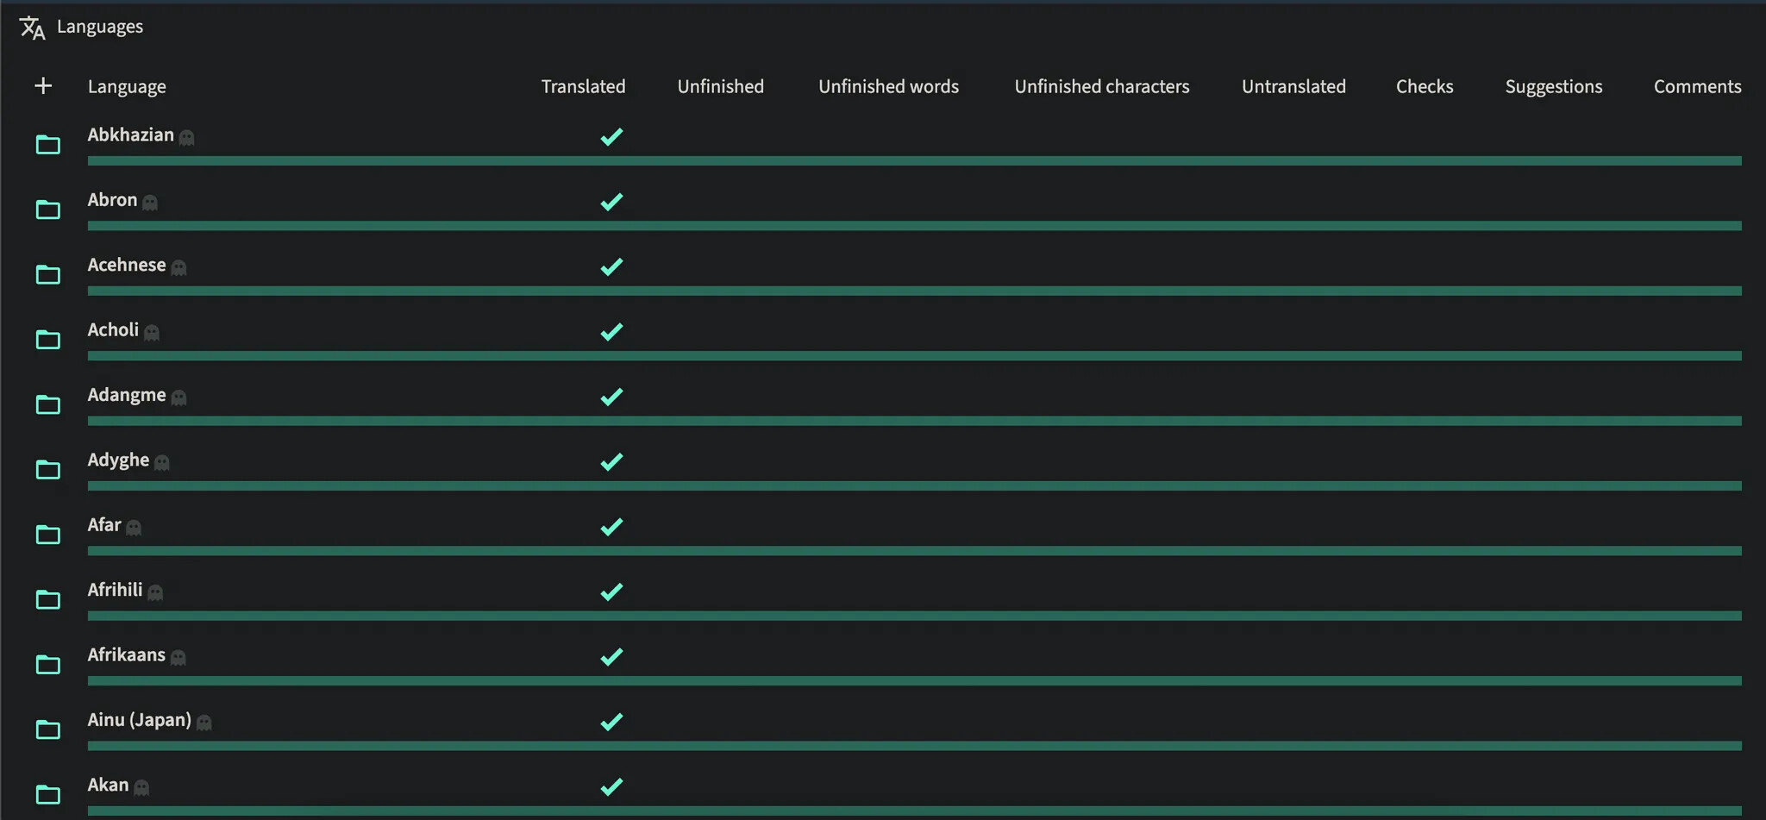Click the Abkhazian translation progress bar

click(x=914, y=161)
